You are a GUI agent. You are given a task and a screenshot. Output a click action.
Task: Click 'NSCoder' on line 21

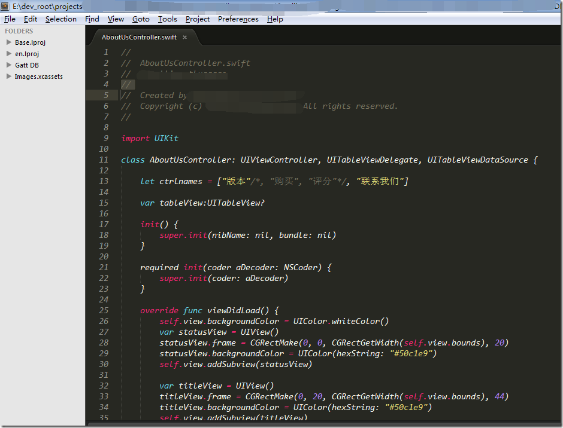click(x=300, y=267)
